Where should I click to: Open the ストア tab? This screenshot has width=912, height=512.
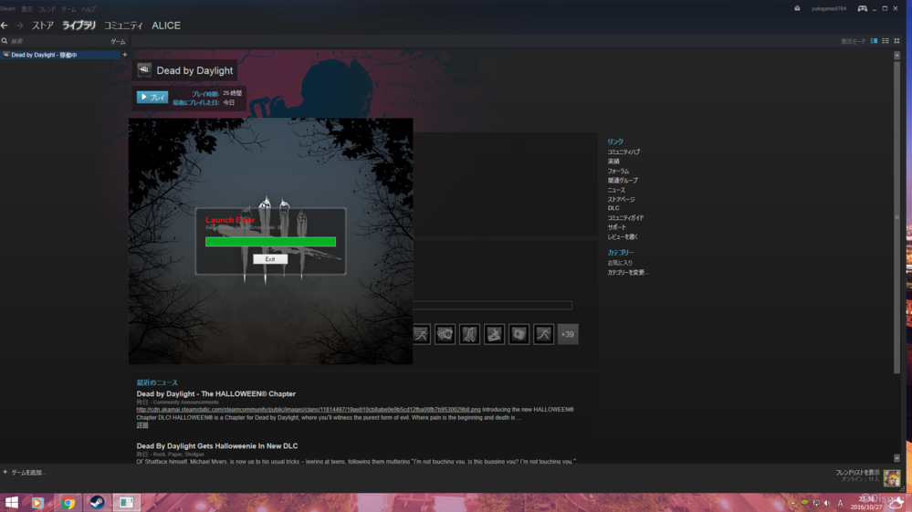click(x=43, y=26)
